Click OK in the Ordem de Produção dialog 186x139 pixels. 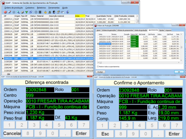click(x=179, y=72)
